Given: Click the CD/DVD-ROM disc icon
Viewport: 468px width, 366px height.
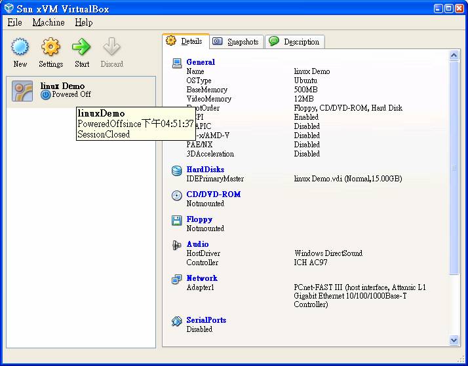Looking at the screenshot, I should 177,196.
